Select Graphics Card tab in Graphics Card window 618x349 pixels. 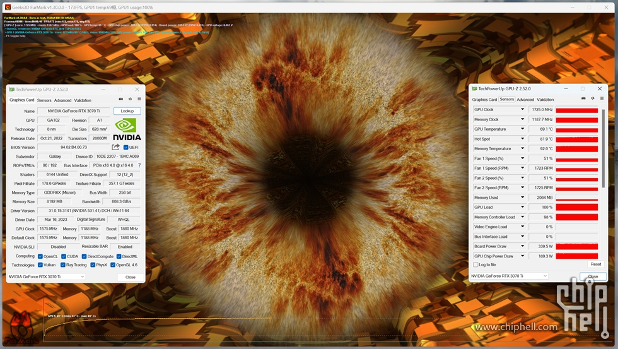click(21, 100)
